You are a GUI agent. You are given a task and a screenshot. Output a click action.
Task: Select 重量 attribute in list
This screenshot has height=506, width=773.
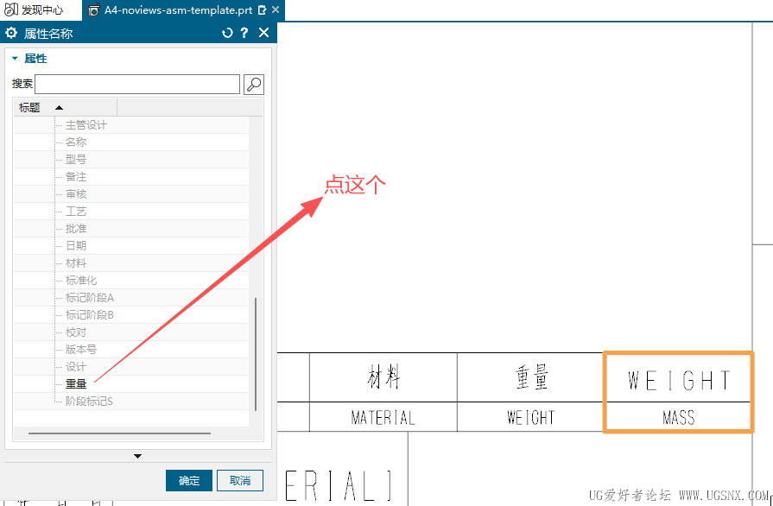76,383
